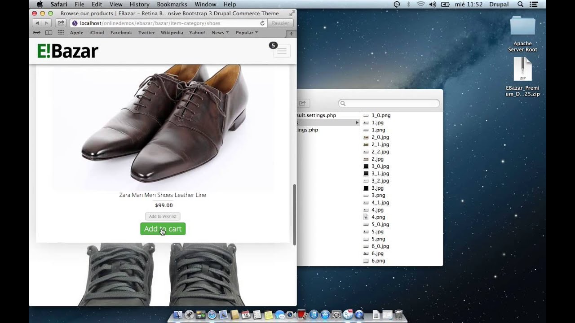Click the Reader button in the address bar
575x323 pixels.
click(x=280, y=23)
